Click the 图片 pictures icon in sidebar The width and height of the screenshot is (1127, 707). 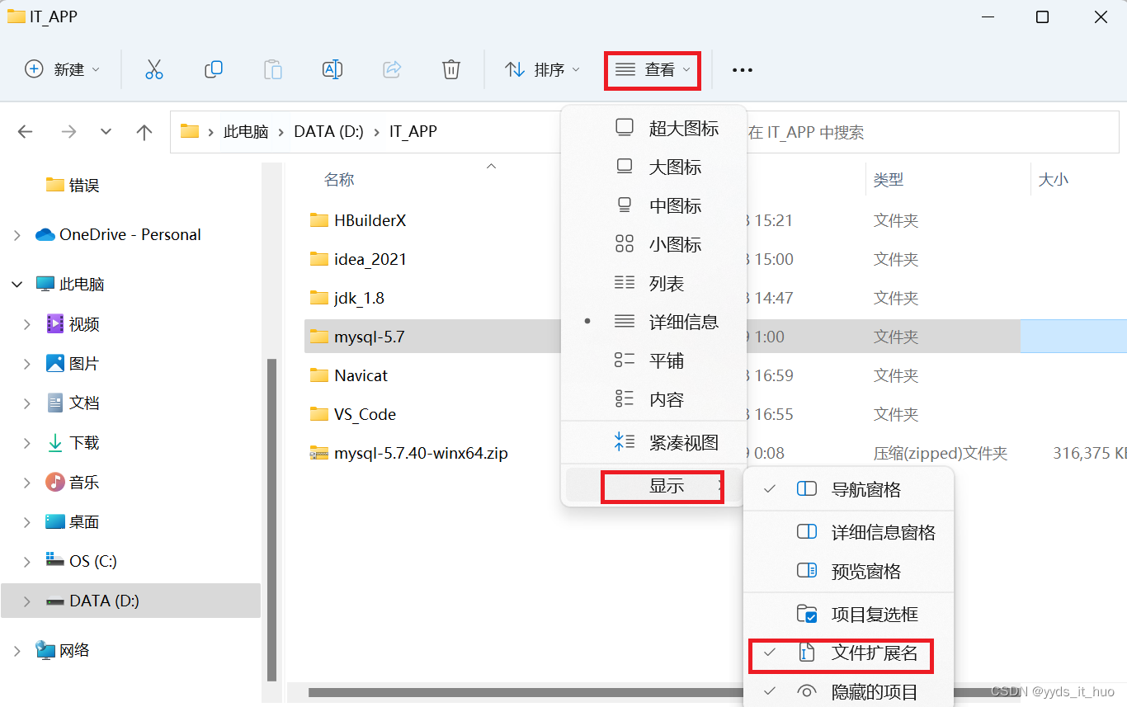55,363
